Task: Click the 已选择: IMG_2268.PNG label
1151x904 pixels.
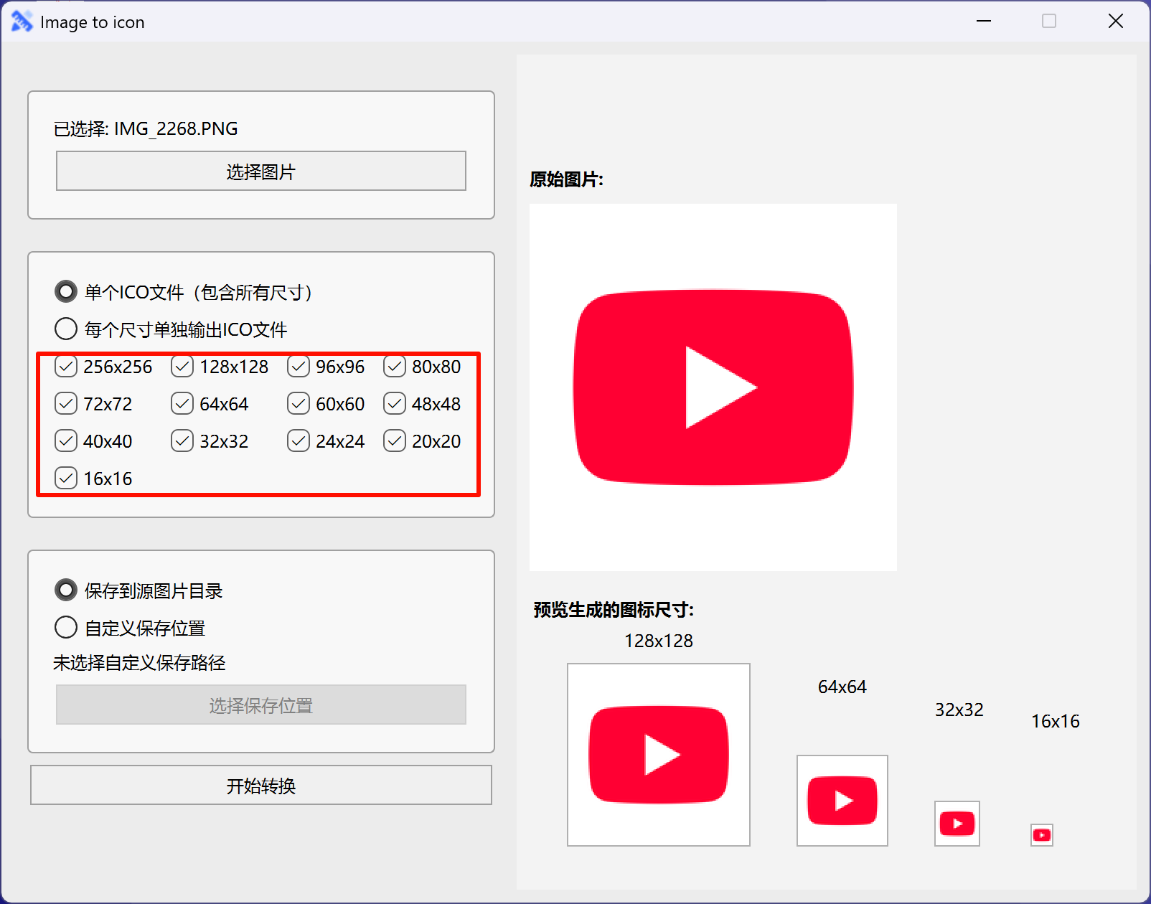Action: click(146, 128)
